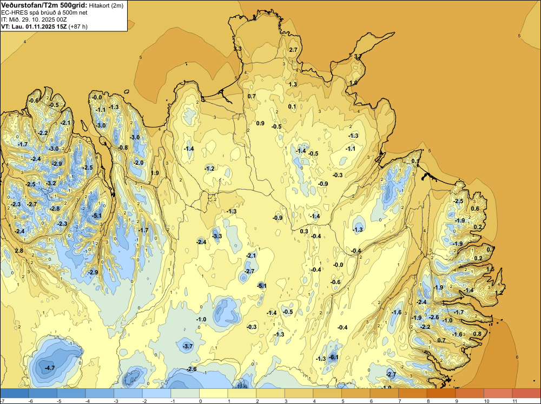Pick the positive 0.8 value in the southeast

coord(477,334)
